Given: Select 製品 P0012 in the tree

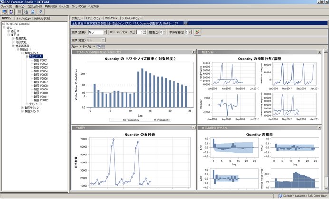Looking at the screenshot, I should pos(41,100).
